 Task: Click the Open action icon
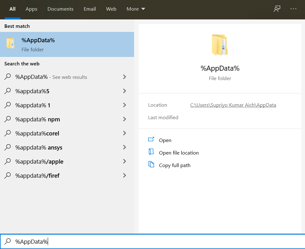(151, 139)
